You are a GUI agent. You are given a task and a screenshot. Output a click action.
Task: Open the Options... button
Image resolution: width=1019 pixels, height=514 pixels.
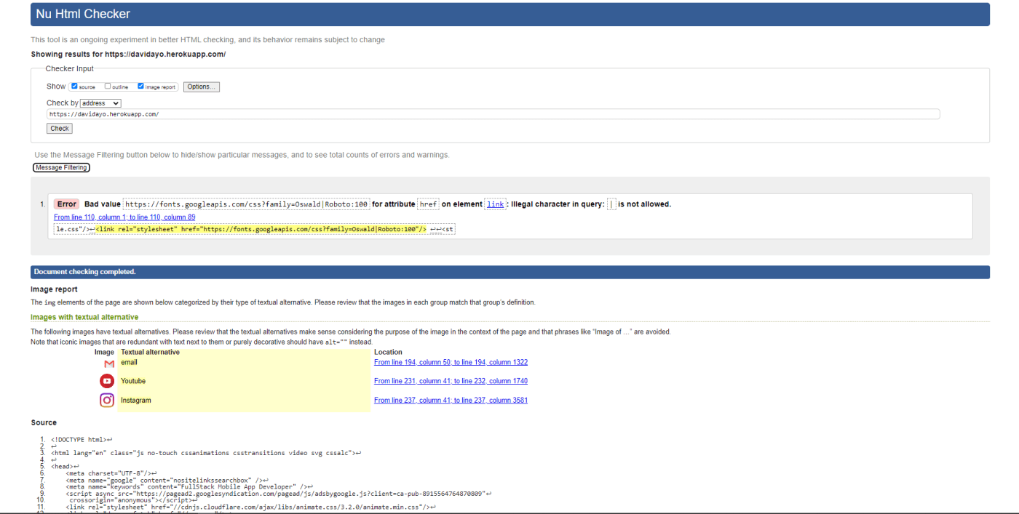(201, 87)
